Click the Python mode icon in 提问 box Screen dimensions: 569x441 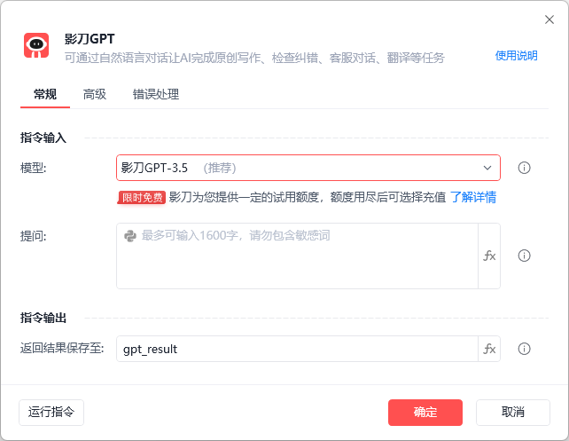point(130,236)
